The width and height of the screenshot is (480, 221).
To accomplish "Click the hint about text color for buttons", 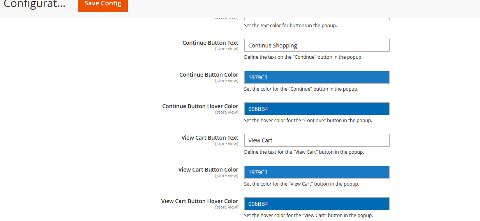I will [290, 26].
